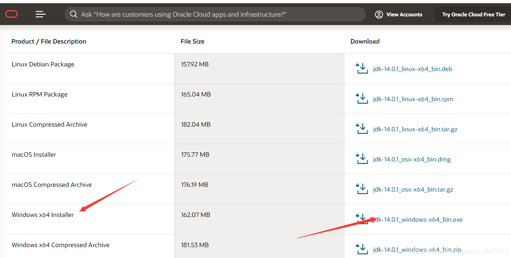Click the 181.53 MB file size
The height and width of the screenshot is (258, 511).
click(x=195, y=245)
